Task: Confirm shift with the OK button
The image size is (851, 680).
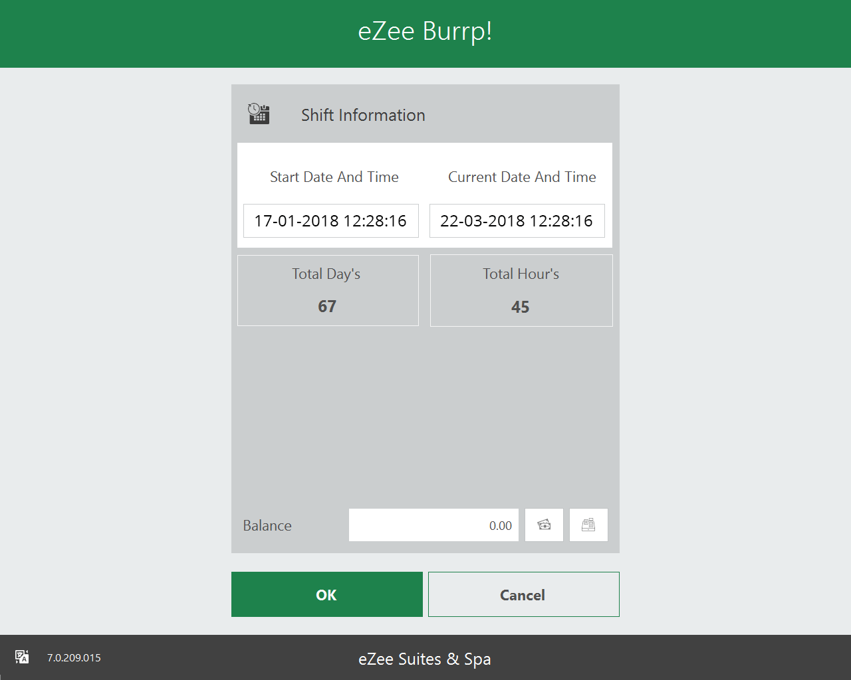Action: (326, 594)
